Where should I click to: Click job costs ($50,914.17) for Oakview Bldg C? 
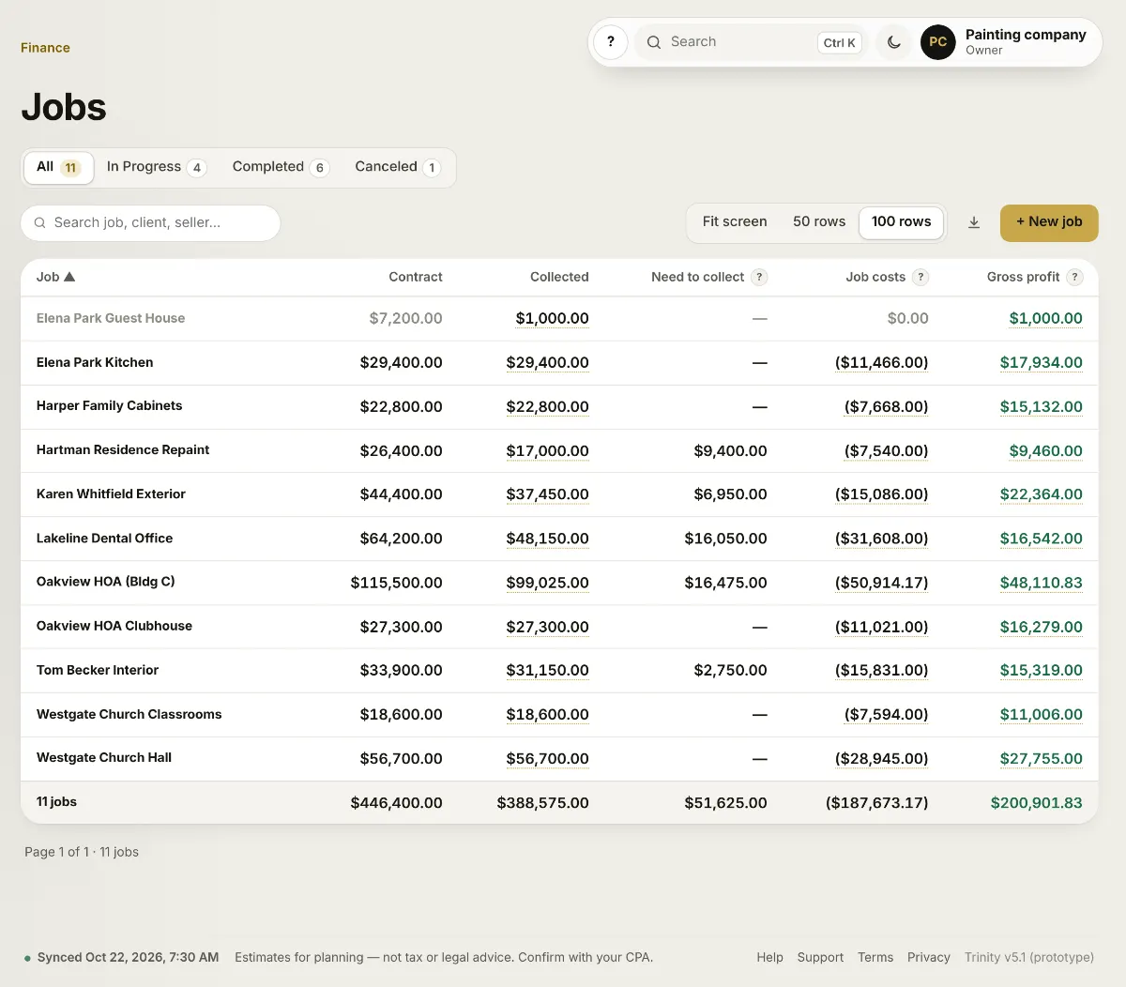[881, 583]
